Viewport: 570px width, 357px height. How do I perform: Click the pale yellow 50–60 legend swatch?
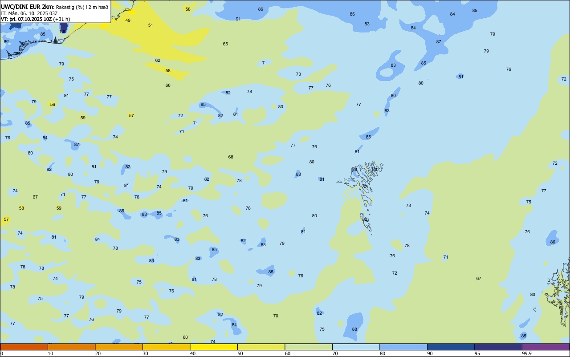click(x=261, y=347)
